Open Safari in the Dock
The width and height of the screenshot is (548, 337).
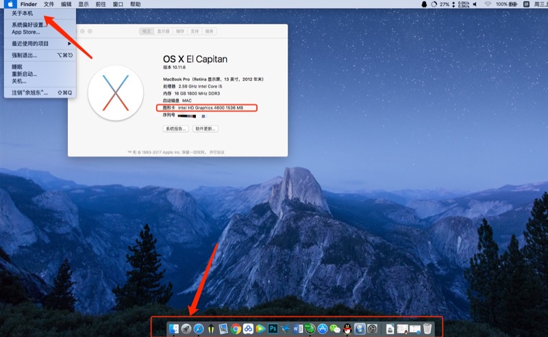198,329
